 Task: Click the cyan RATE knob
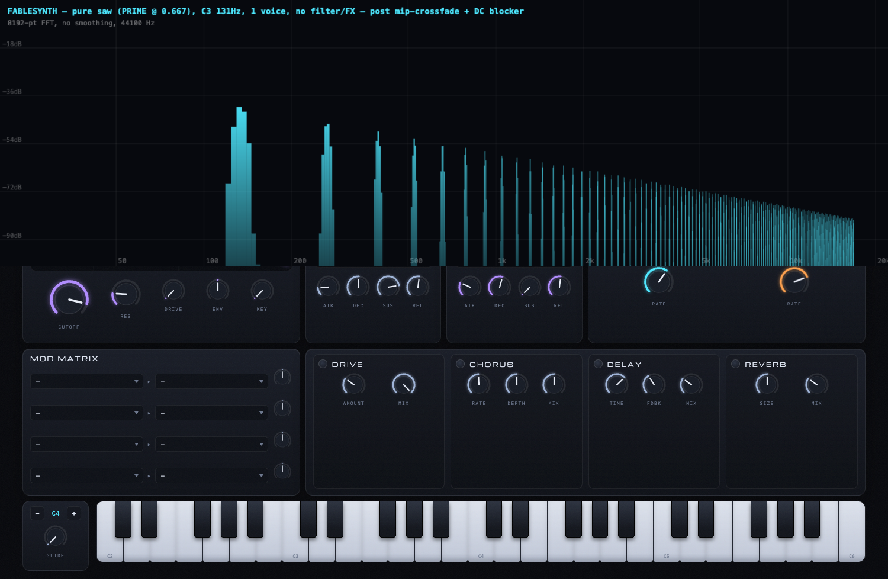tap(659, 281)
